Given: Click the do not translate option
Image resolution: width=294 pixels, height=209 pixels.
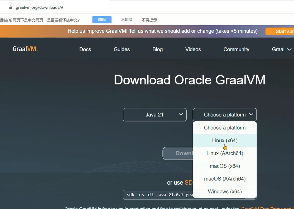Looking at the screenshot, I should point(126,20).
